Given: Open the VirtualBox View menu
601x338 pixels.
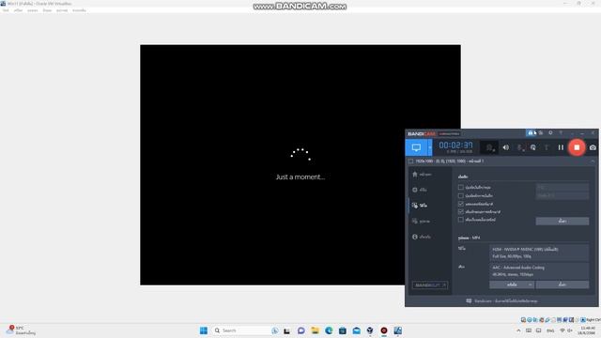Looking at the screenshot, I should [x=33, y=10].
